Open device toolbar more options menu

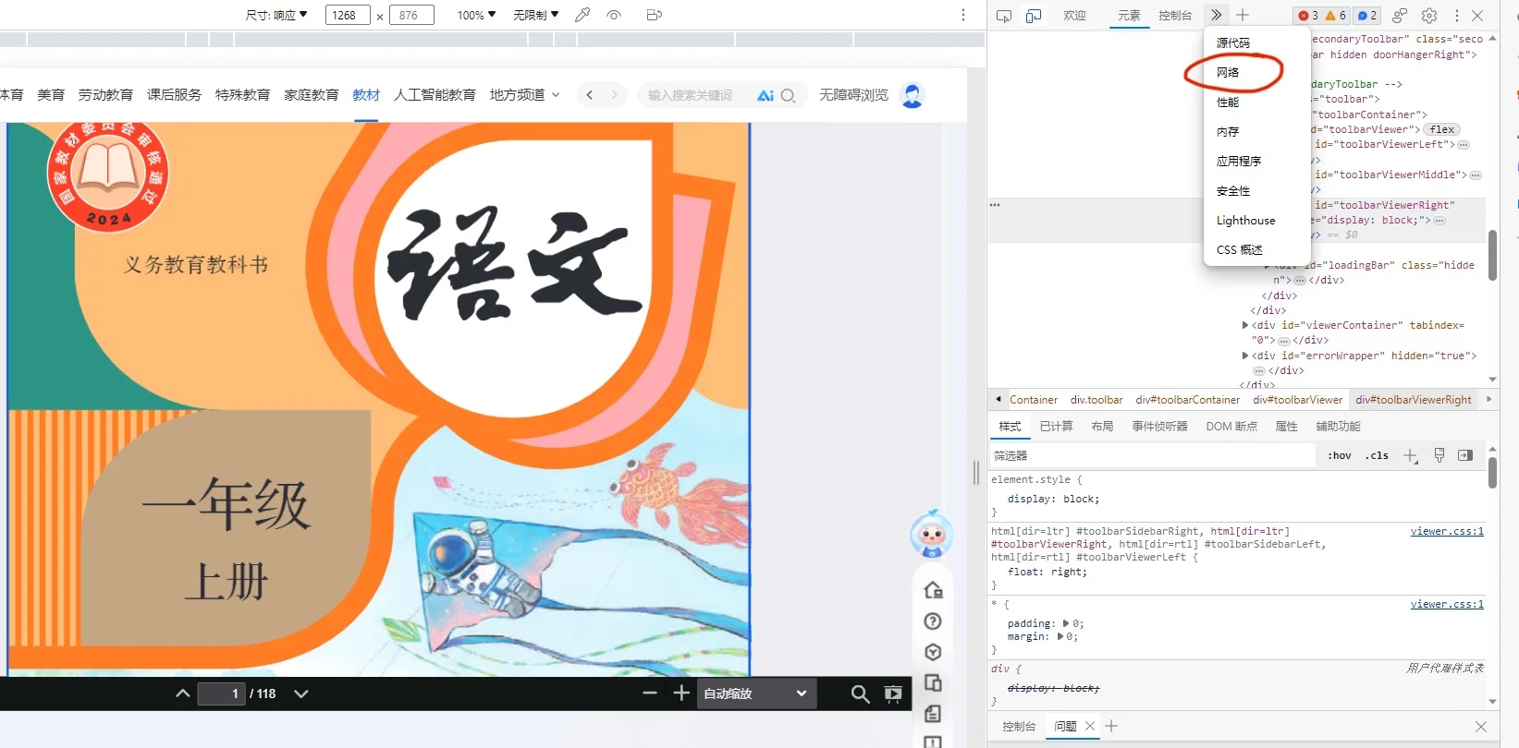pos(963,15)
